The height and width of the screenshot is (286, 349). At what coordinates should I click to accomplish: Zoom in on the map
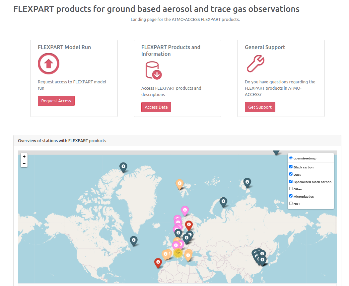pyautogui.click(x=24, y=156)
